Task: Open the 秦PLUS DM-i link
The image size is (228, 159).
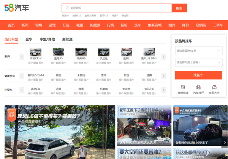Action: point(36,75)
